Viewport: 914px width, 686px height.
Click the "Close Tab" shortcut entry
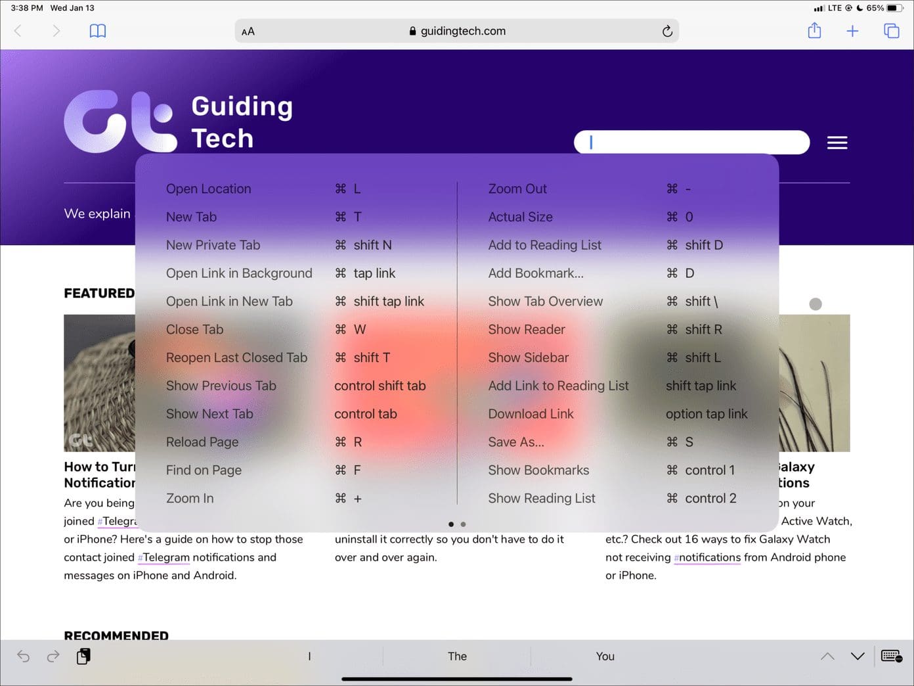coord(195,329)
